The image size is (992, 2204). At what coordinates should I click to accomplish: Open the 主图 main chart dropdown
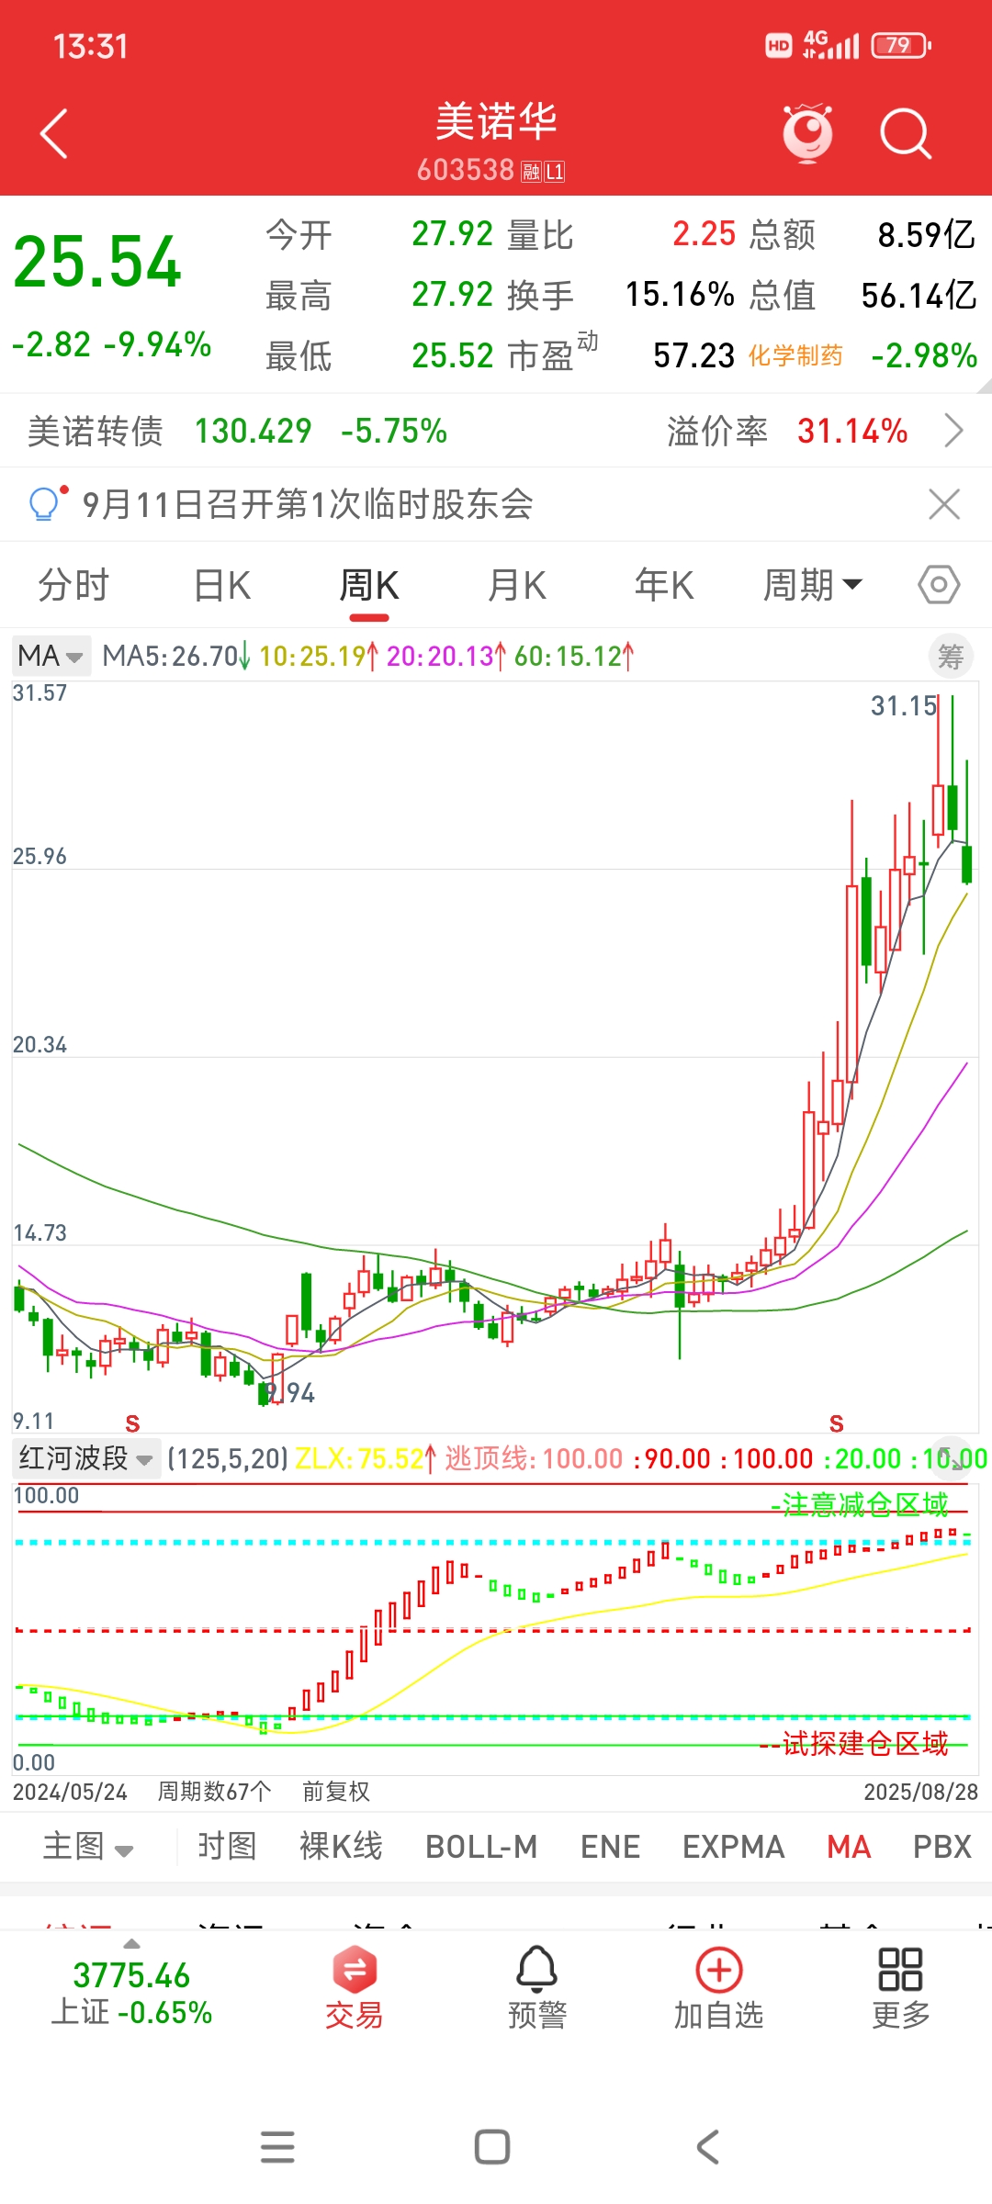tap(88, 1846)
